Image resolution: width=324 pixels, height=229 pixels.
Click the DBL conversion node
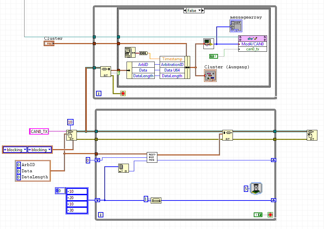click(x=143, y=53)
